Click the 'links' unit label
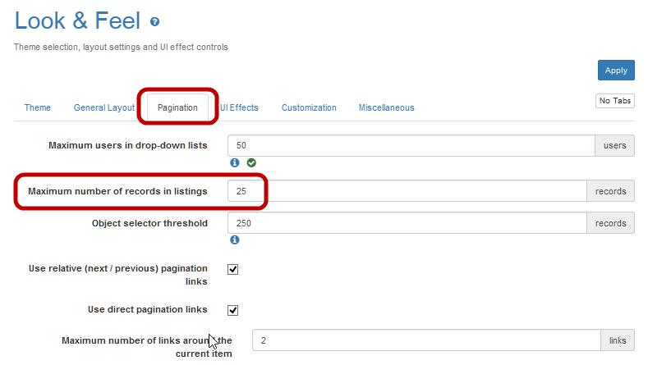Screen dimensions: 648x365 tap(618, 340)
